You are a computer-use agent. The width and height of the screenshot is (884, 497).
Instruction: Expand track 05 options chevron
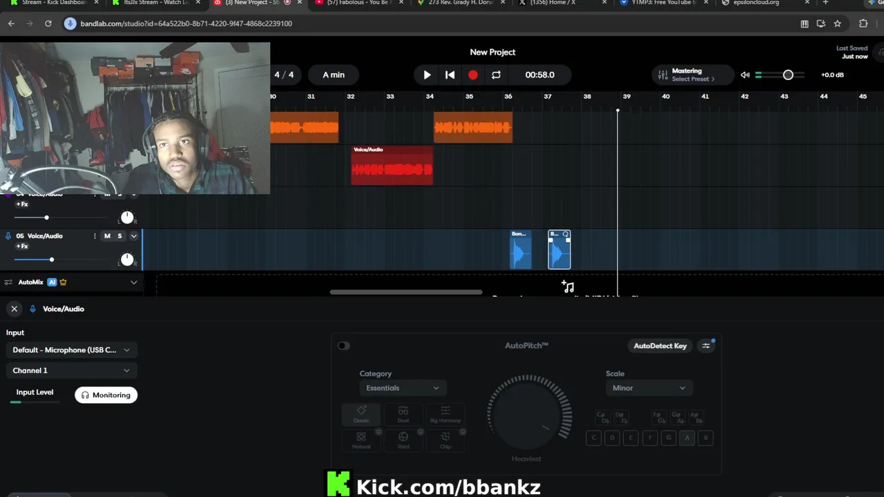134,236
